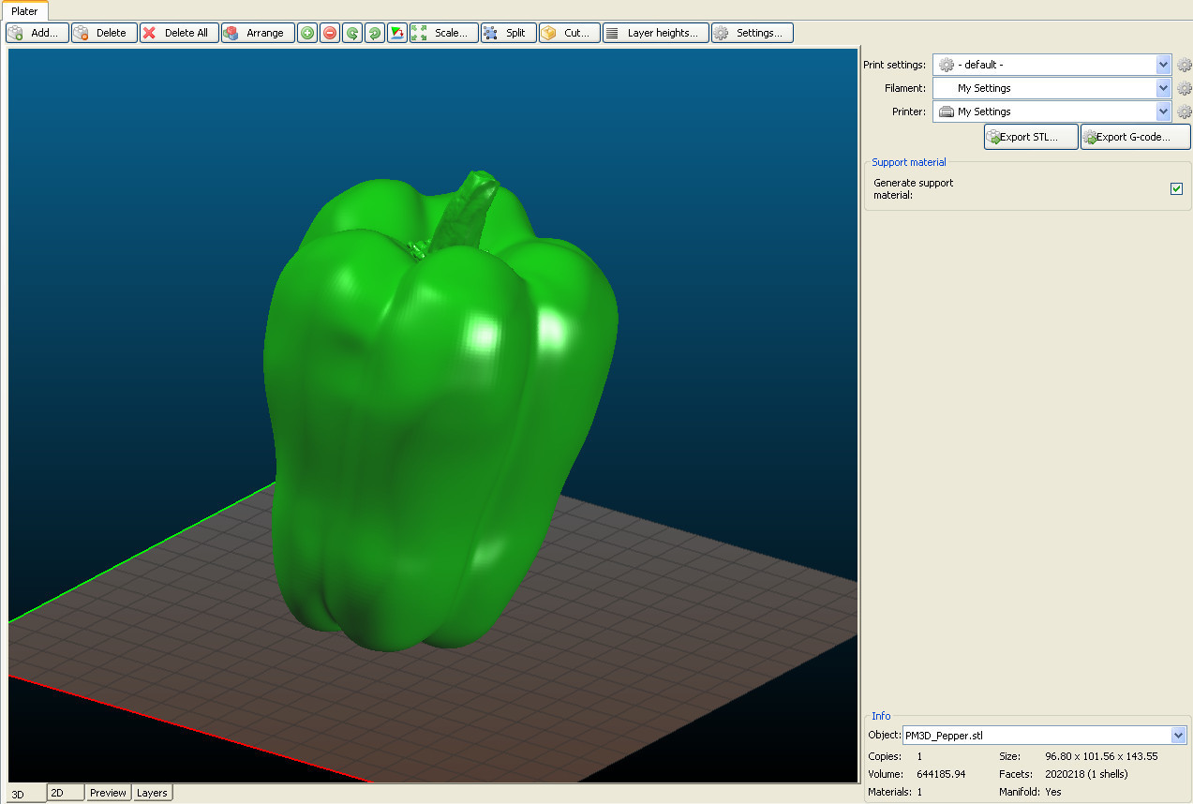Click gear icon beside Filament

1185,88
